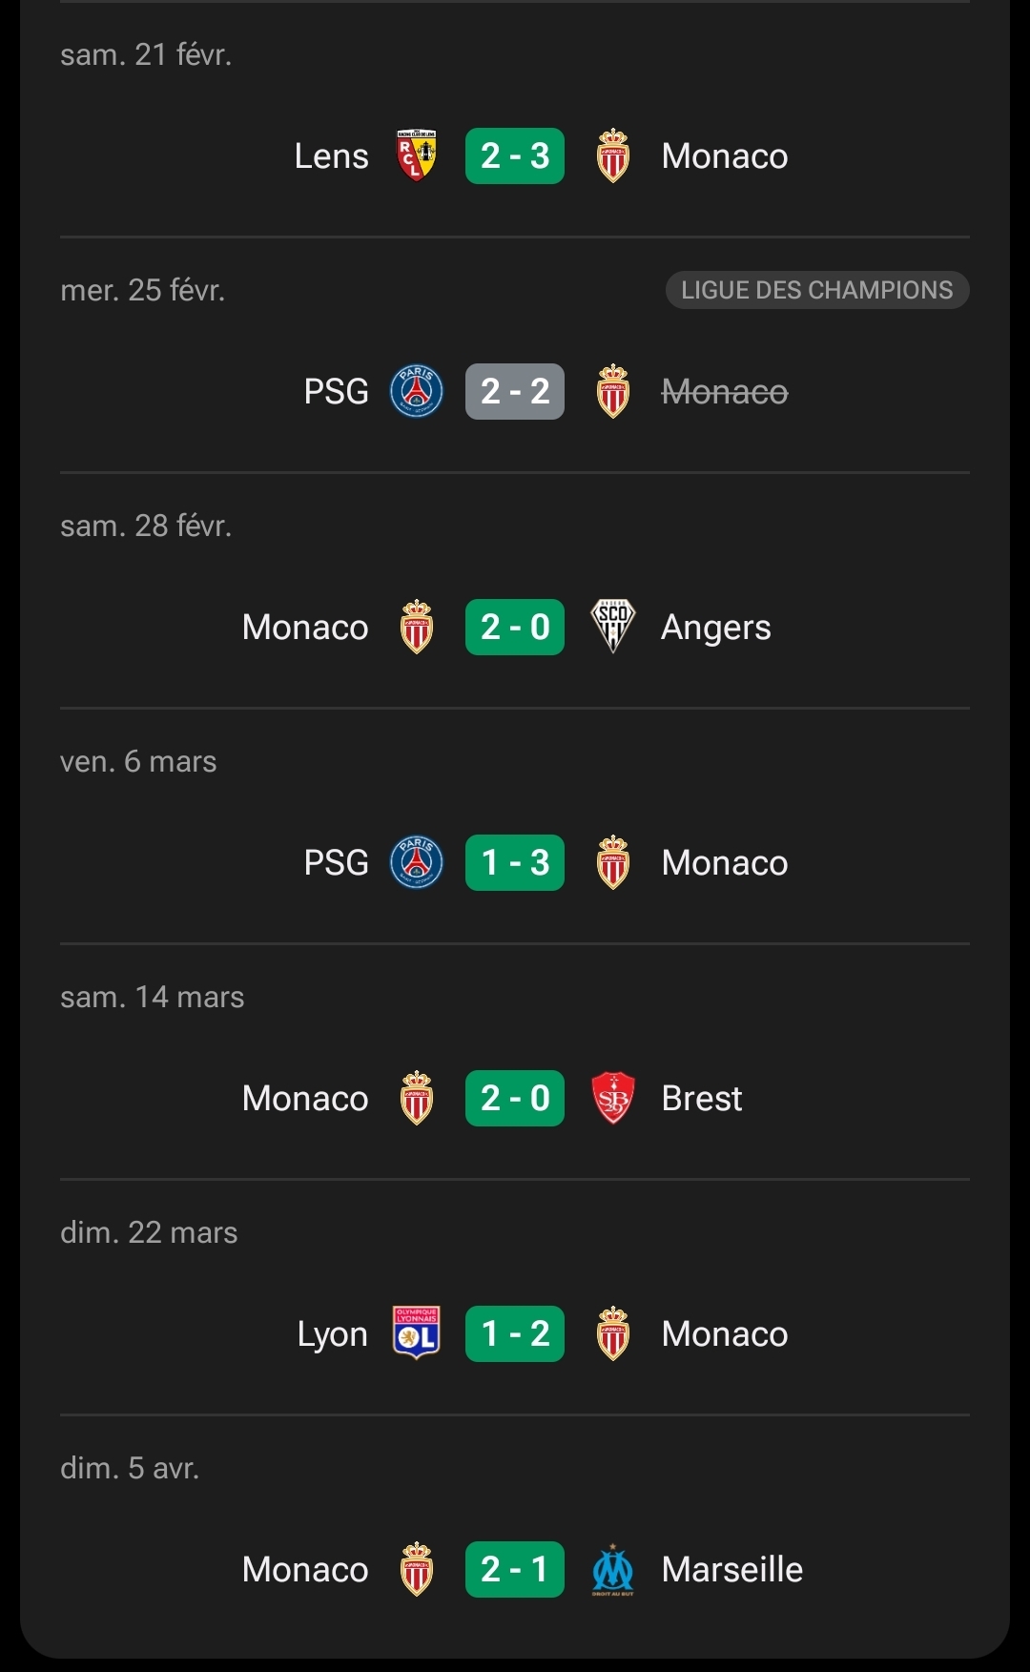This screenshot has width=1030, height=1672.
Task: Open the Monaco 2-0 Brest score
Action: [x=515, y=1098]
